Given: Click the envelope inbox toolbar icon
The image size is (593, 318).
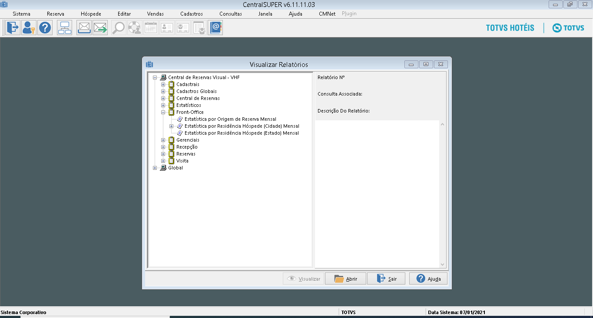Looking at the screenshot, I should [x=84, y=28].
